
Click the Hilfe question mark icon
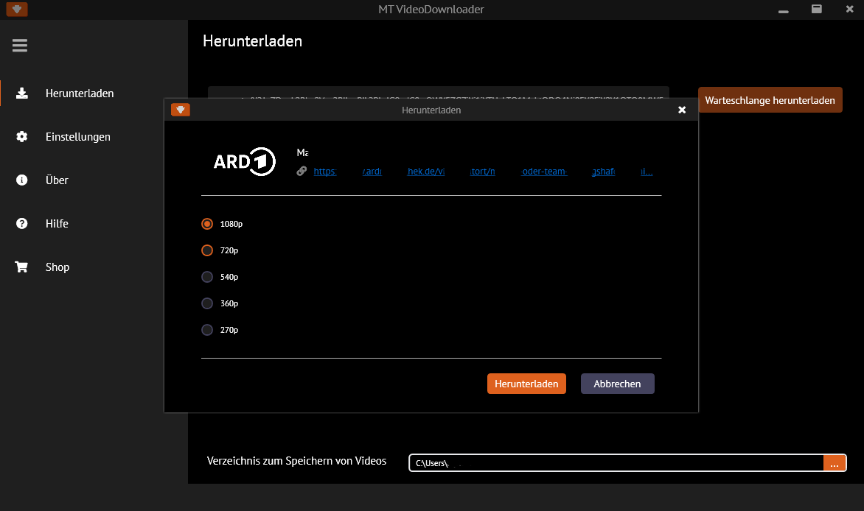tap(22, 223)
